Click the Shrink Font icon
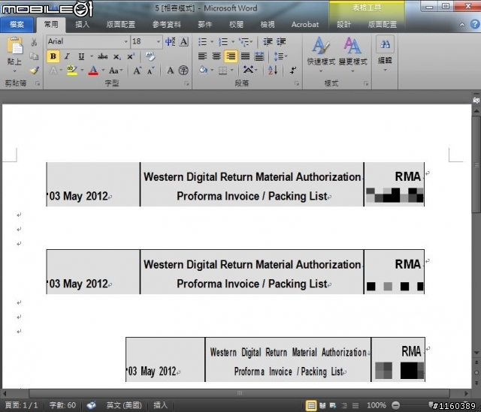The width and height of the screenshot is (481, 412). point(150,71)
